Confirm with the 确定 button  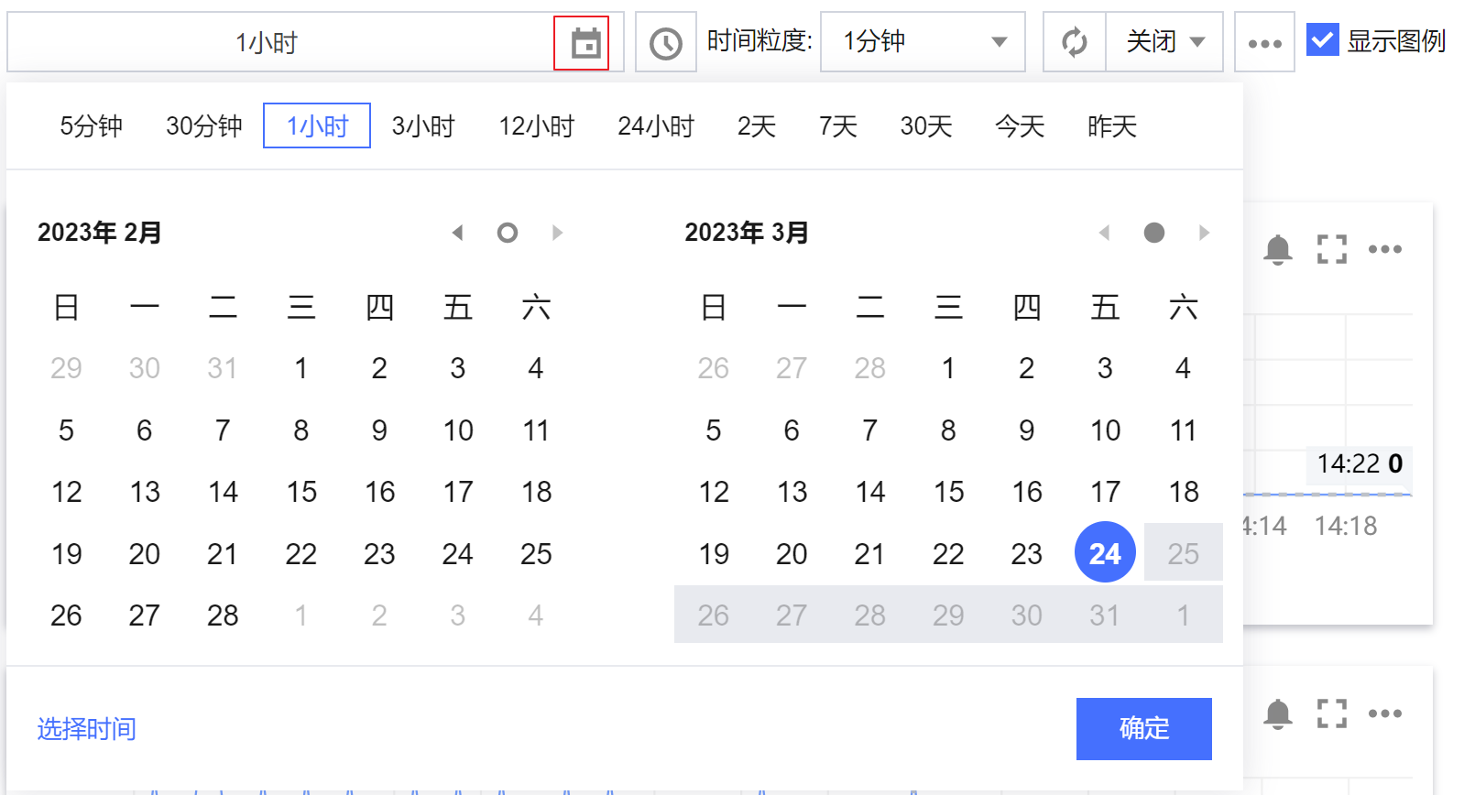point(1144,729)
